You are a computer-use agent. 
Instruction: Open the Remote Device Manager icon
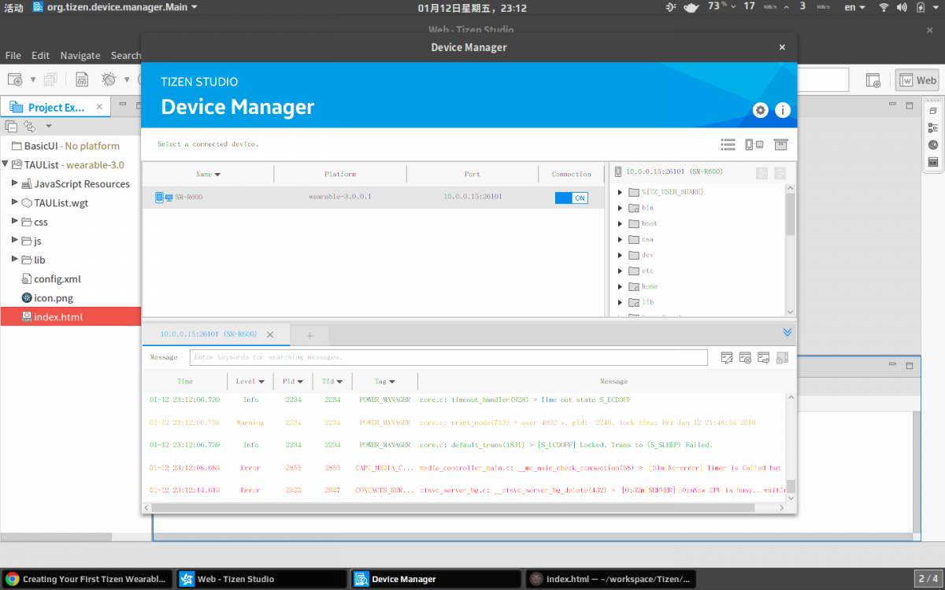754,145
